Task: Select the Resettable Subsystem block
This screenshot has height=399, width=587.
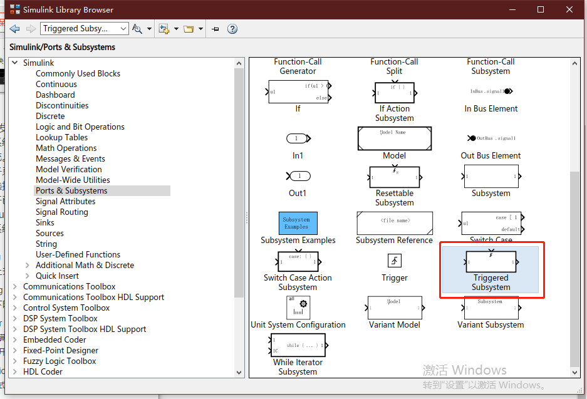Action: (x=395, y=177)
